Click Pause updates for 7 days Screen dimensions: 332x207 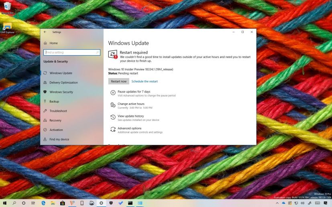(143, 93)
